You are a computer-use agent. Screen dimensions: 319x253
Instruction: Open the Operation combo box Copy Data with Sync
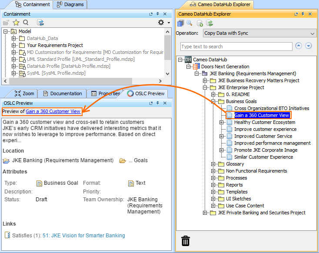[x=259, y=33]
